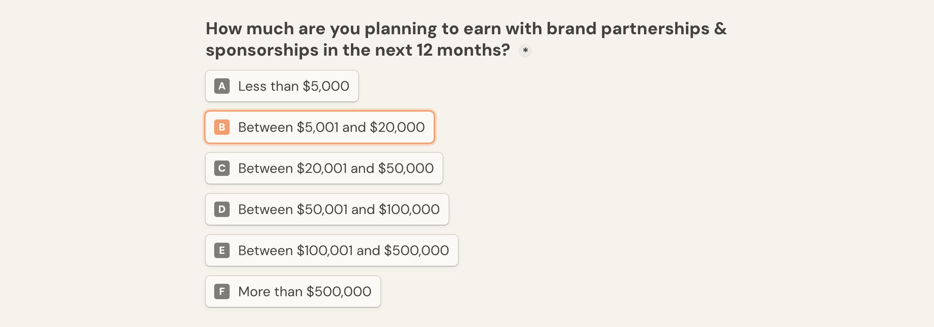Click the '$500,000' amount in option E
Screen dimensions: 934x327
click(416, 250)
